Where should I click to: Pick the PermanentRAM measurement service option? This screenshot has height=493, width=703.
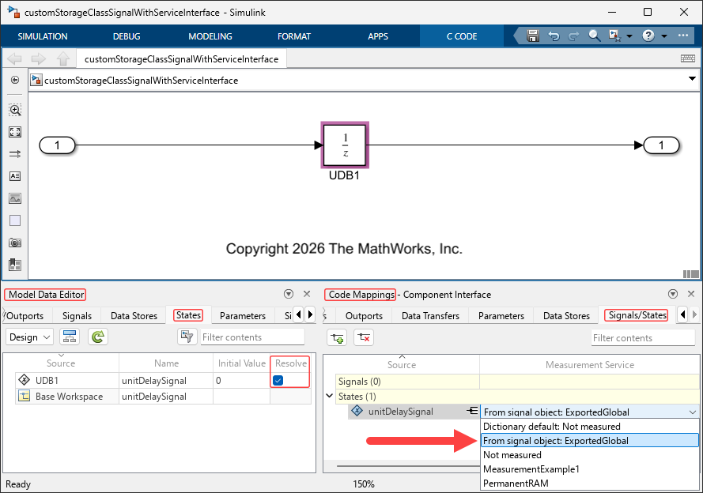coord(515,483)
